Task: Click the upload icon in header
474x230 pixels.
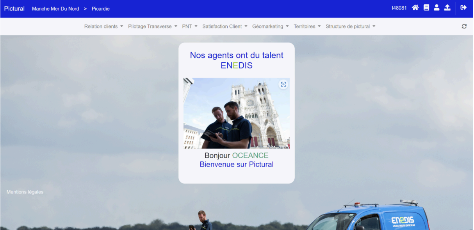Action: coord(447,7)
